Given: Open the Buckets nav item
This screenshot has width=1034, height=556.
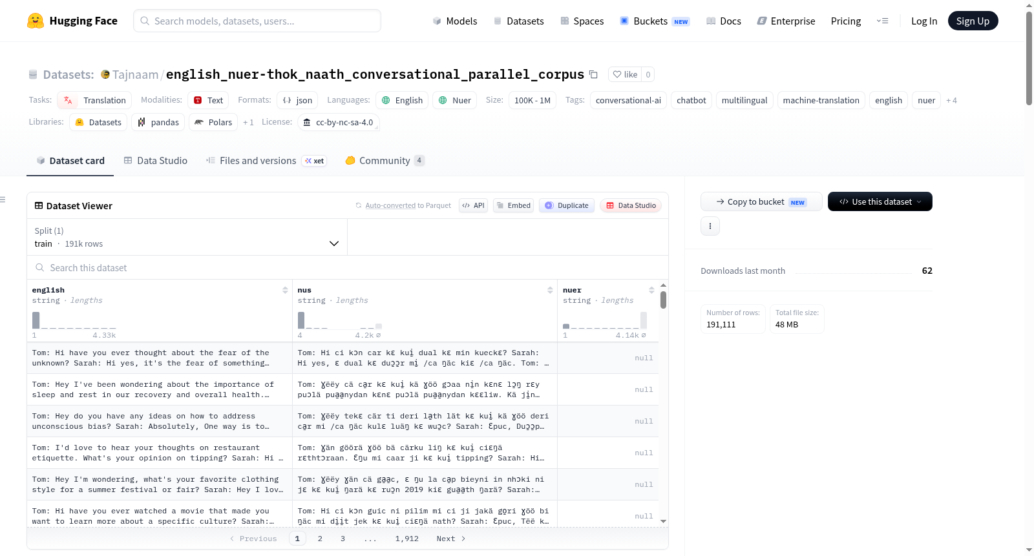Looking at the screenshot, I should pos(655,21).
